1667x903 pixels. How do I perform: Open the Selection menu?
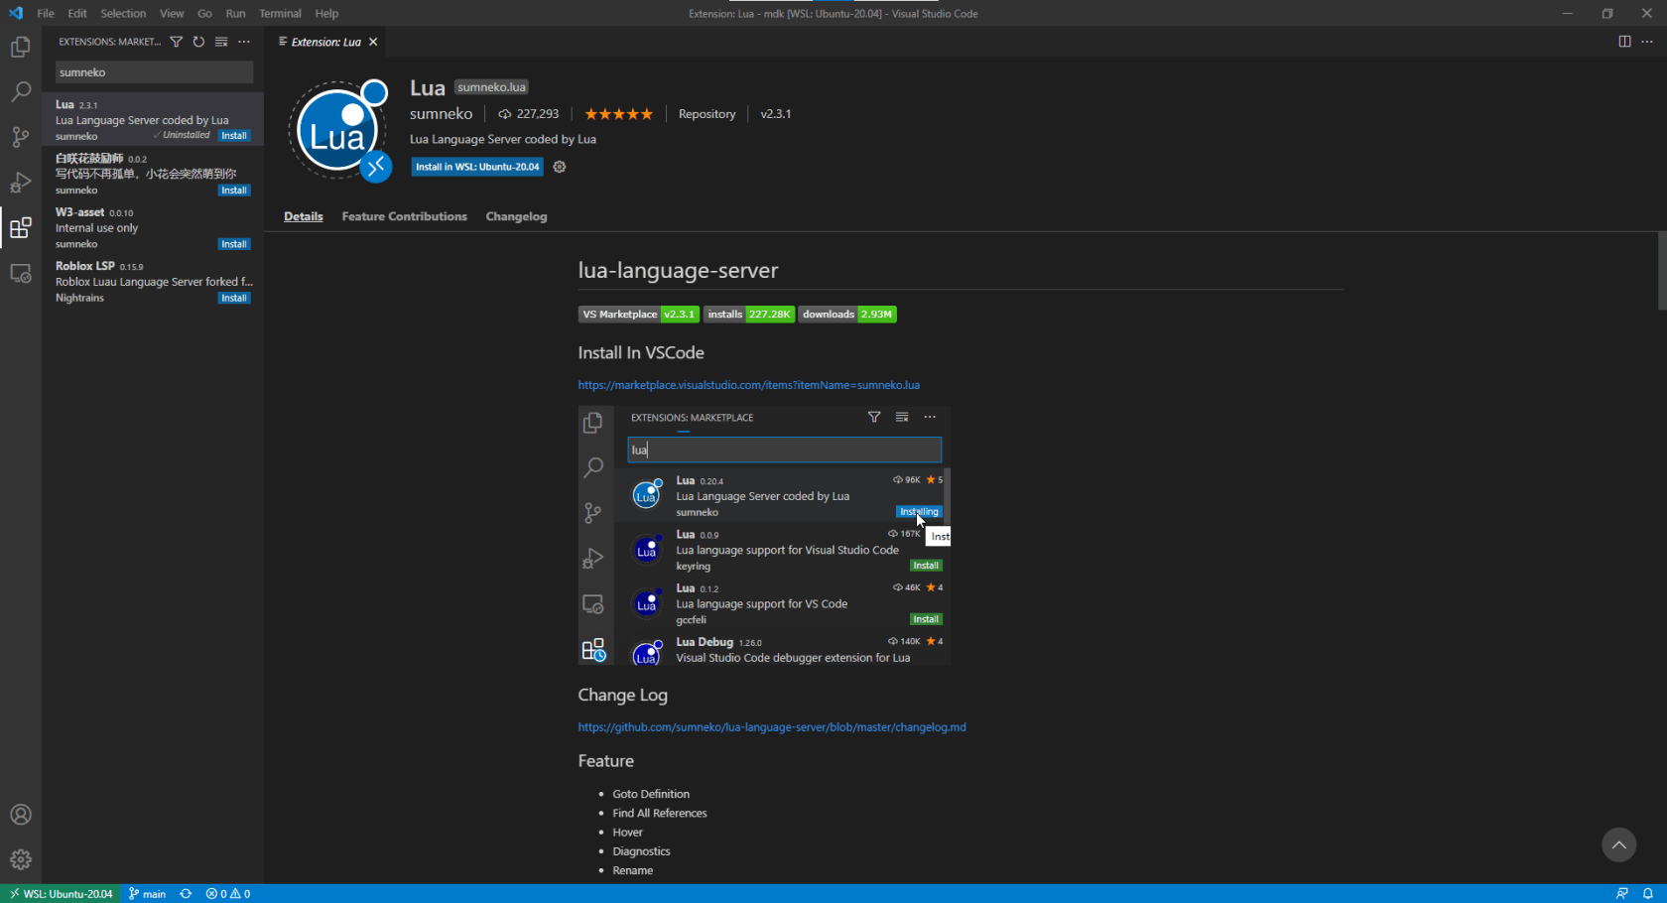coord(123,13)
